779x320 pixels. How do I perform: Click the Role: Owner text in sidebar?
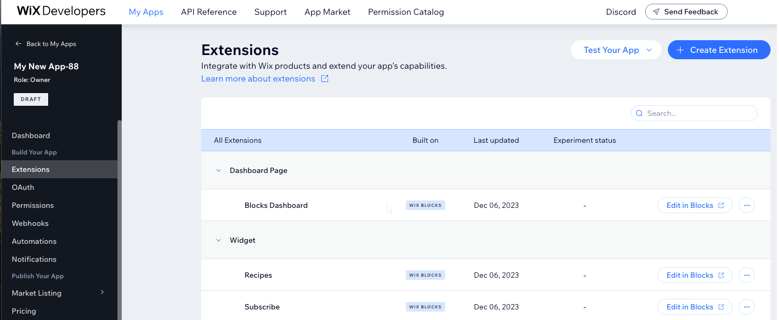[32, 80]
